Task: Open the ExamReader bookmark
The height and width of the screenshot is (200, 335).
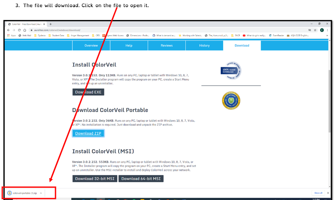Action: 276,35
